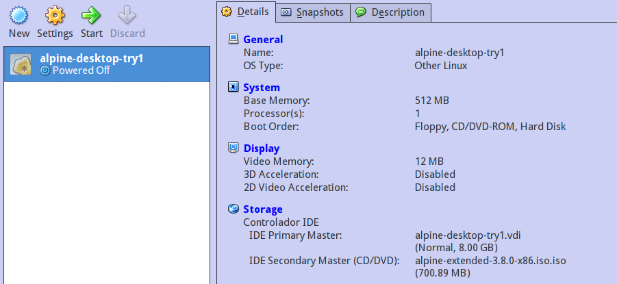Image resolution: width=617 pixels, height=284 pixels.
Task: Click the (Normal, 8.00 GB) size text
Action: [x=457, y=248]
